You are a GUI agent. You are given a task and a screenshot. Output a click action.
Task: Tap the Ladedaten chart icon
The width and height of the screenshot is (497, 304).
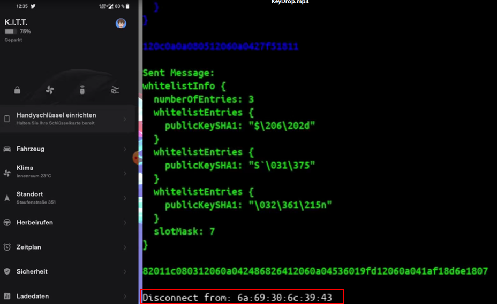[7, 296]
